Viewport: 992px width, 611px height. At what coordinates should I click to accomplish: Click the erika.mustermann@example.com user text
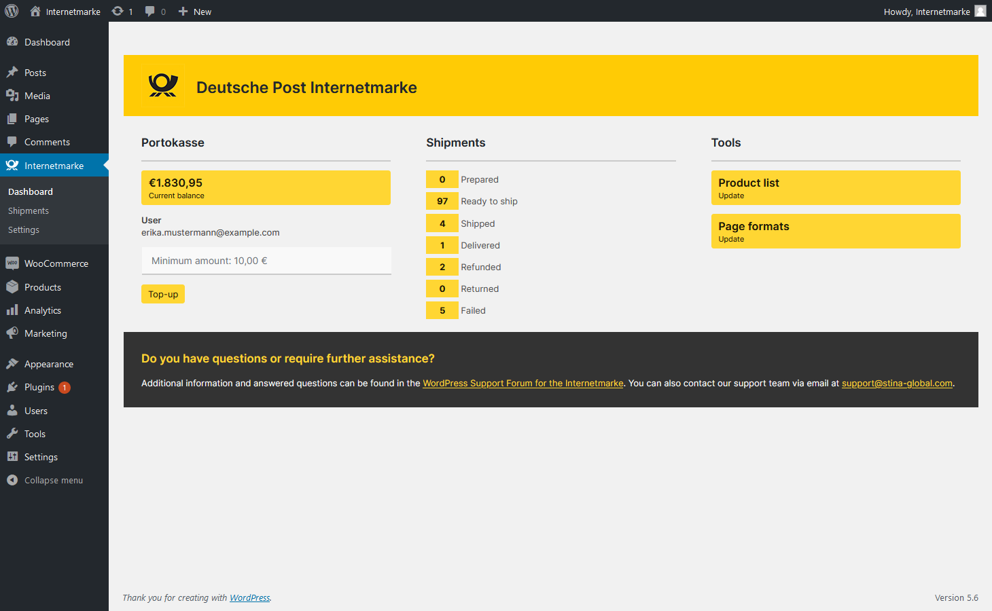(x=211, y=232)
